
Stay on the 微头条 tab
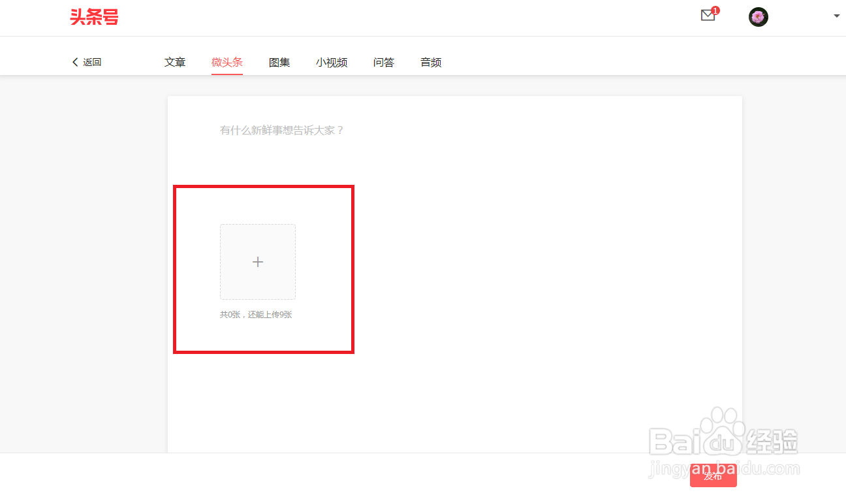tap(227, 61)
